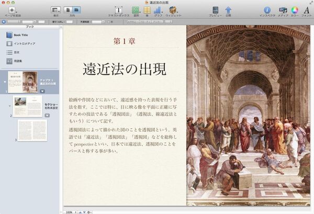The height and width of the screenshot is (214, 314).
Task: Select Book Title in sidebar
Action: (x=17, y=35)
